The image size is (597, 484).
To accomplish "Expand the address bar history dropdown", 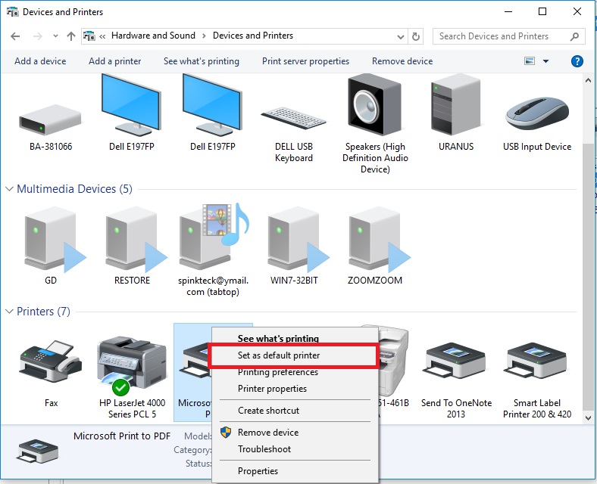I will point(401,37).
